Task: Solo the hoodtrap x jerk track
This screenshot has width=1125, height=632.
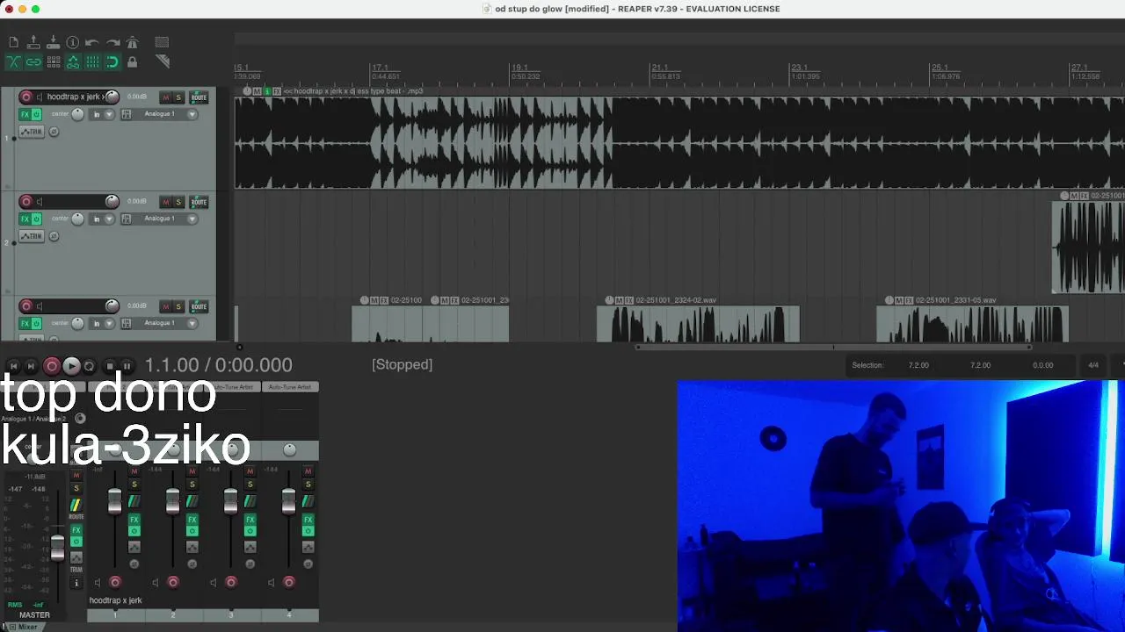Action: point(178,97)
